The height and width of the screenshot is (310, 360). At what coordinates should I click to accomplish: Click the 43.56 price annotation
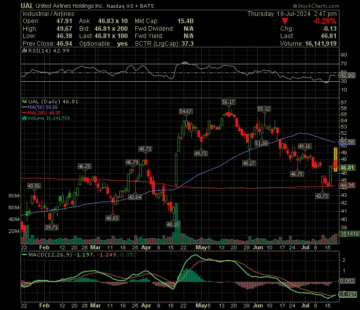coord(34,186)
